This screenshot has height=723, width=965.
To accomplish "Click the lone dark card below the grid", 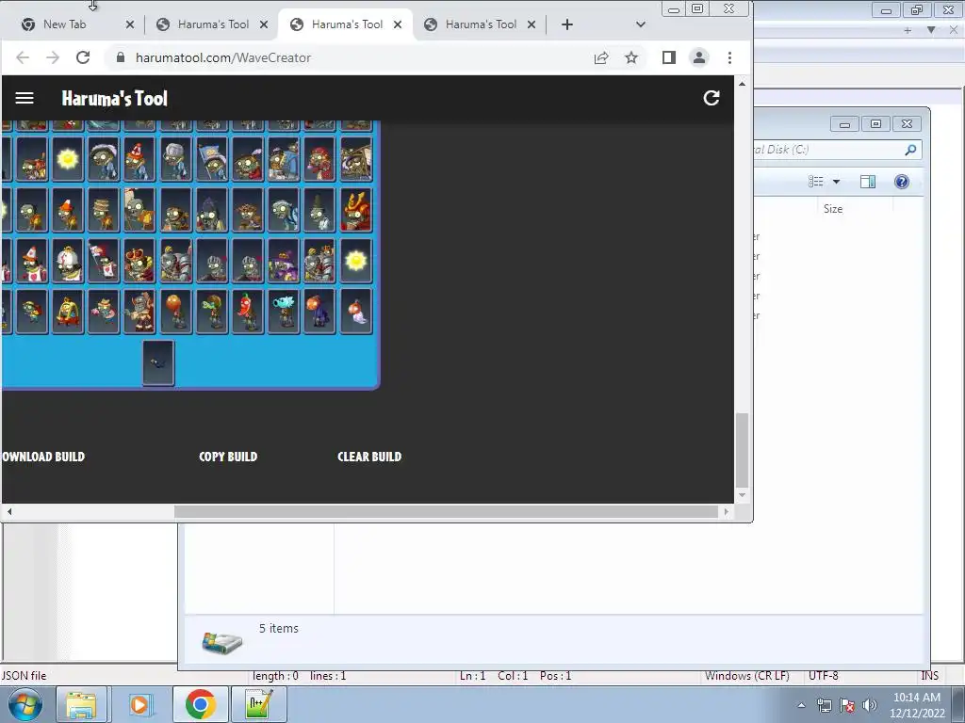I will coord(158,362).
